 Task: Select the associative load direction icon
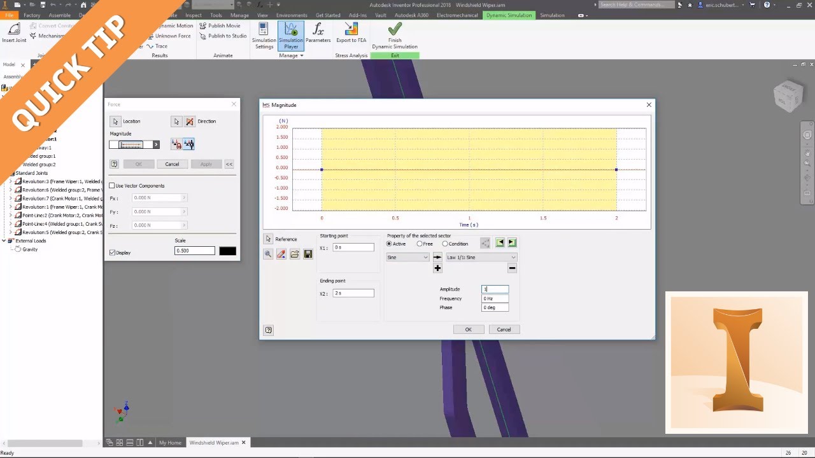point(188,144)
